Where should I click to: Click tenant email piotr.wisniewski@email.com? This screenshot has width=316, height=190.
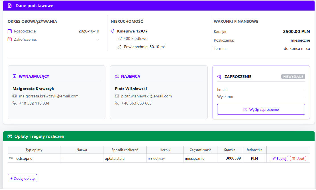[146, 96]
